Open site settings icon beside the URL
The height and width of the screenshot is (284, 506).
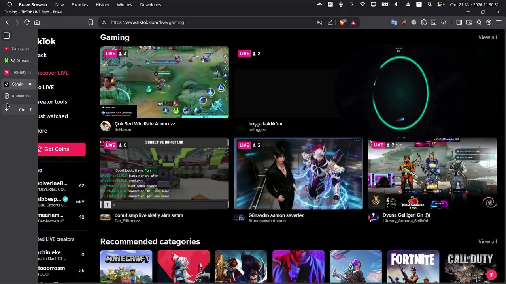click(103, 22)
